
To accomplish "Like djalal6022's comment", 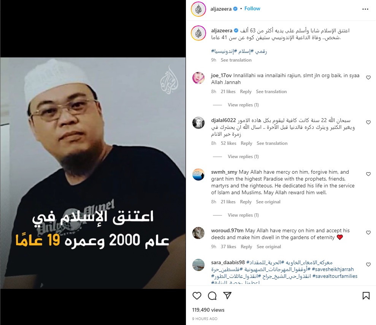I will [368, 122].
